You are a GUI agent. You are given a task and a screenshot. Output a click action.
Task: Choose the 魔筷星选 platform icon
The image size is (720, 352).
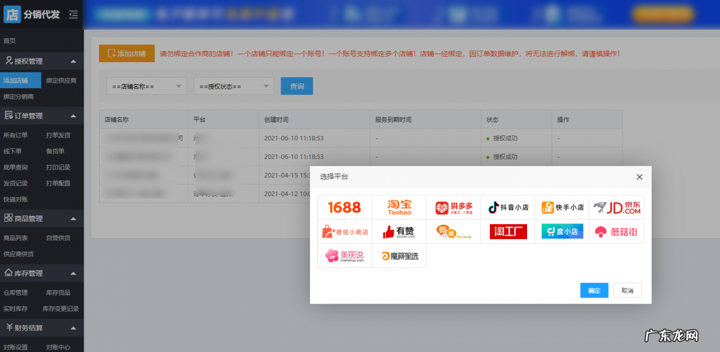pyautogui.click(x=399, y=255)
